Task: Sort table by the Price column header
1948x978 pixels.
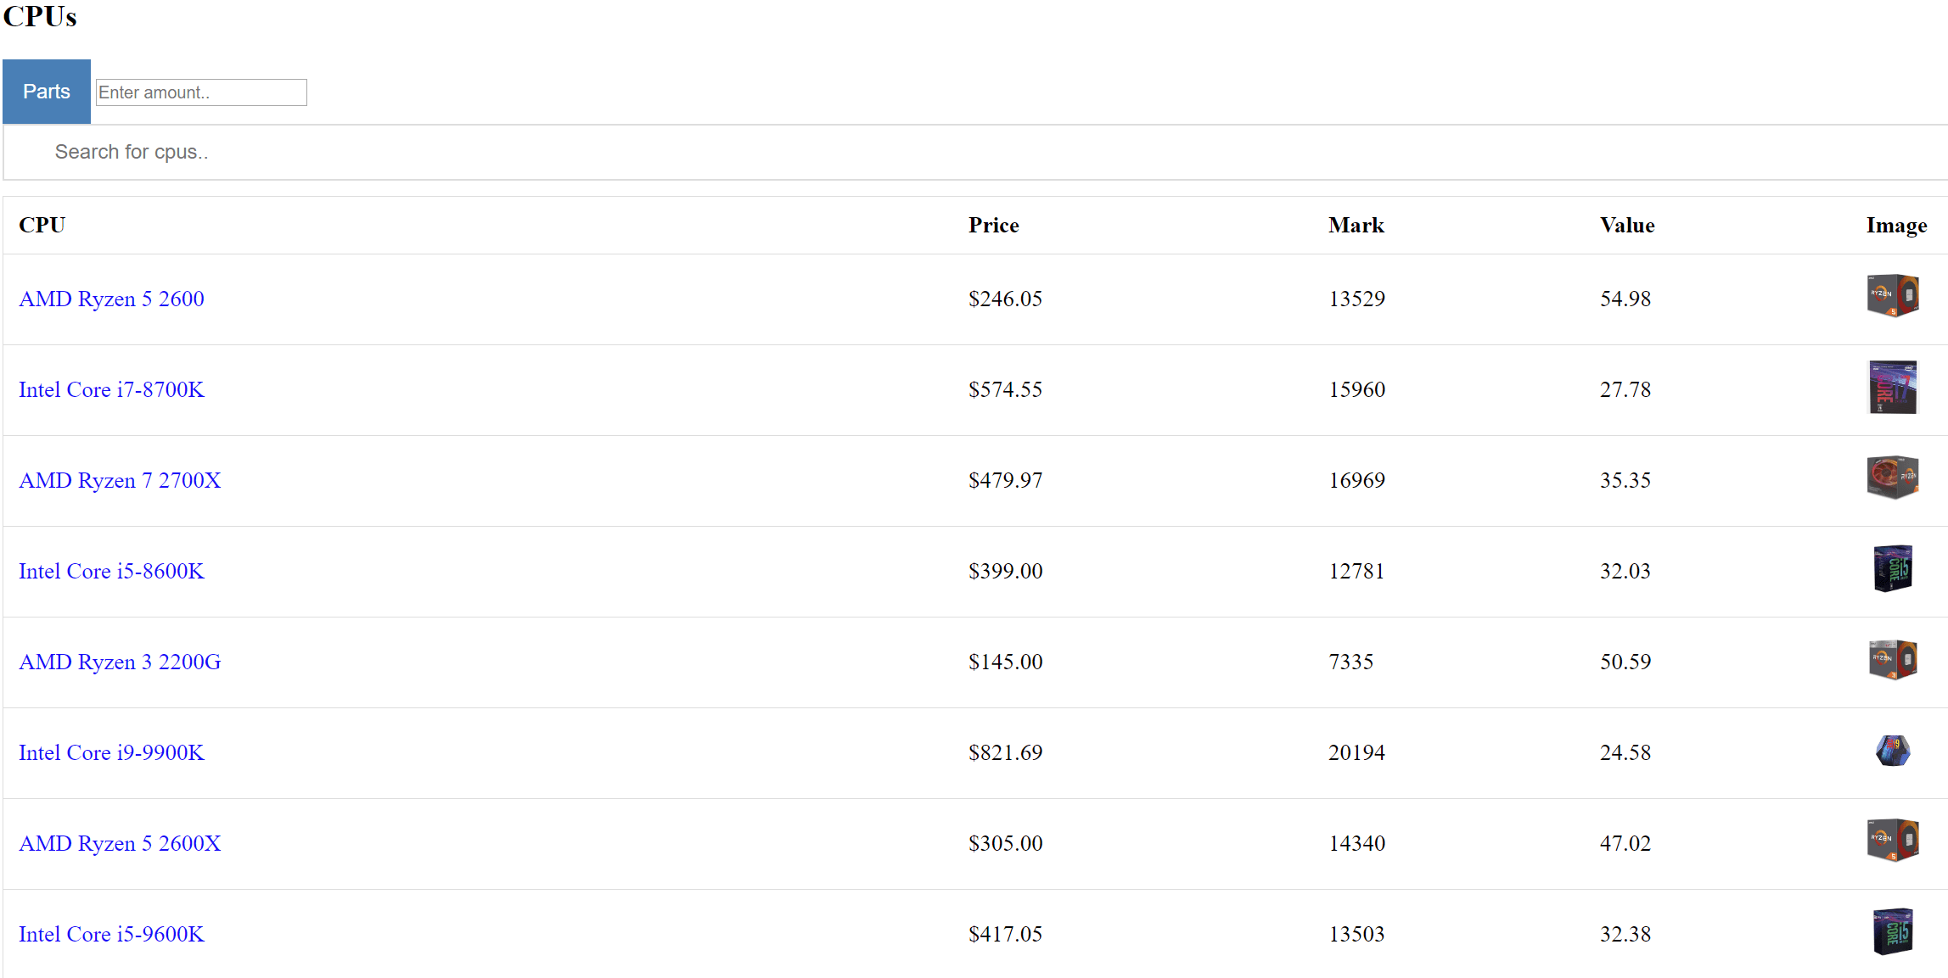Action: (x=994, y=225)
